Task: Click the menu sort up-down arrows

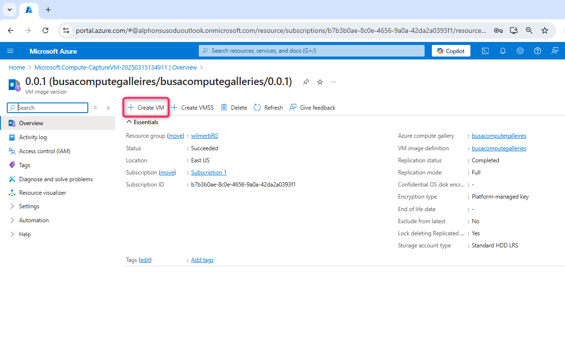Action: coord(95,108)
